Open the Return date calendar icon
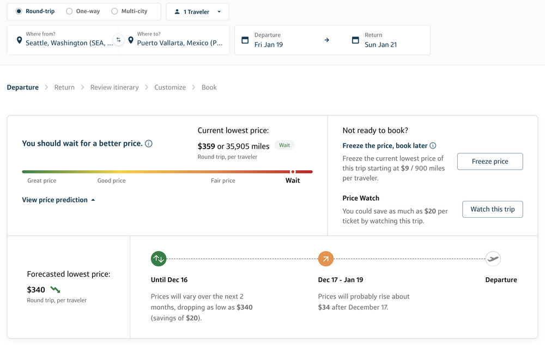 (357, 40)
